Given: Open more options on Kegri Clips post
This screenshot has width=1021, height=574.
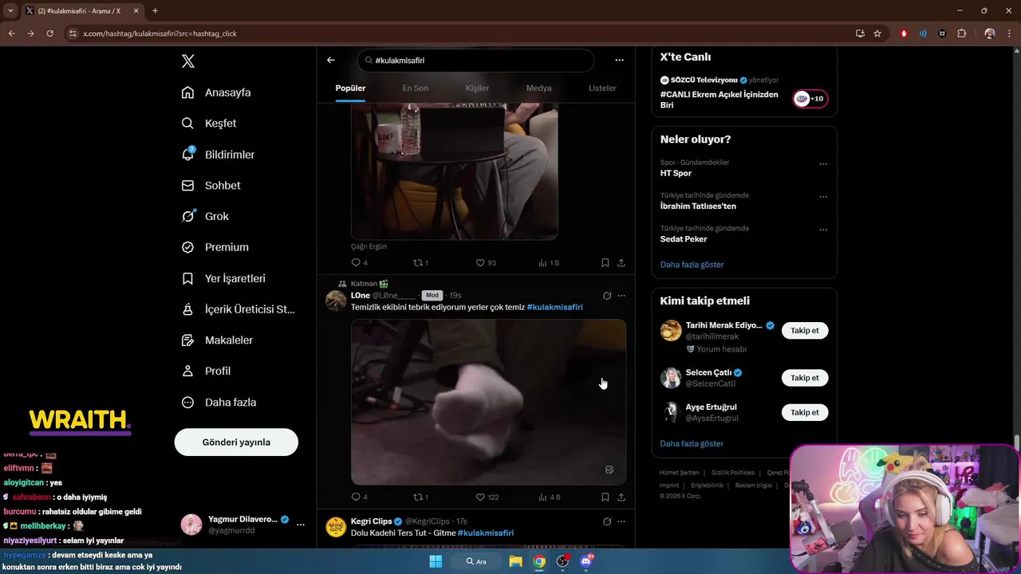Looking at the screenshot, I should click(621, 521).
